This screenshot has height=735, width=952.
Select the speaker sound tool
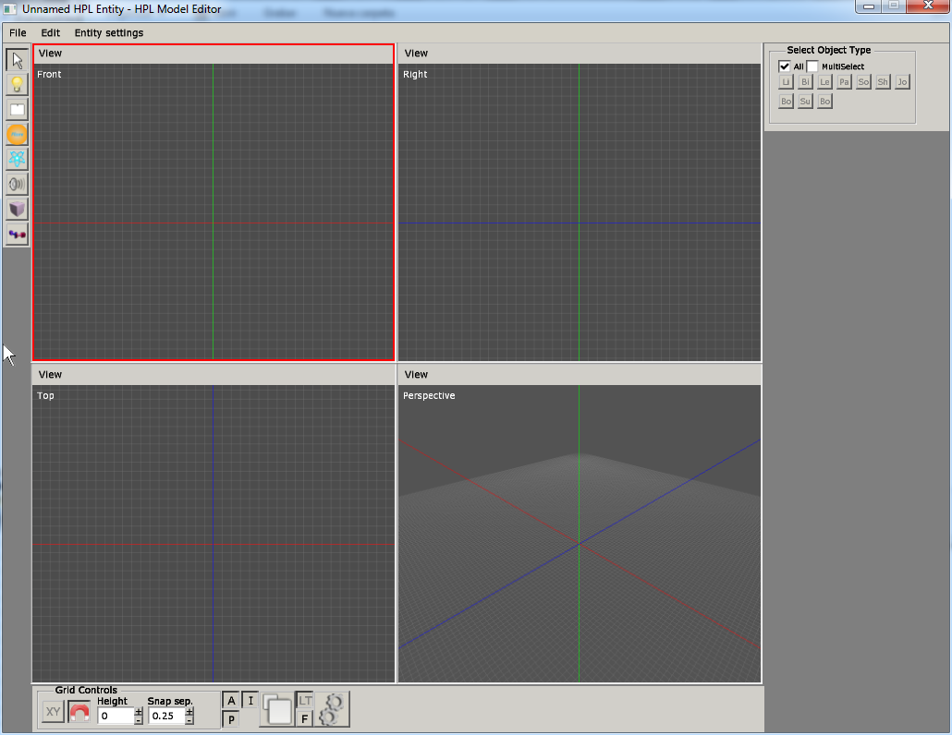(17, 184)
